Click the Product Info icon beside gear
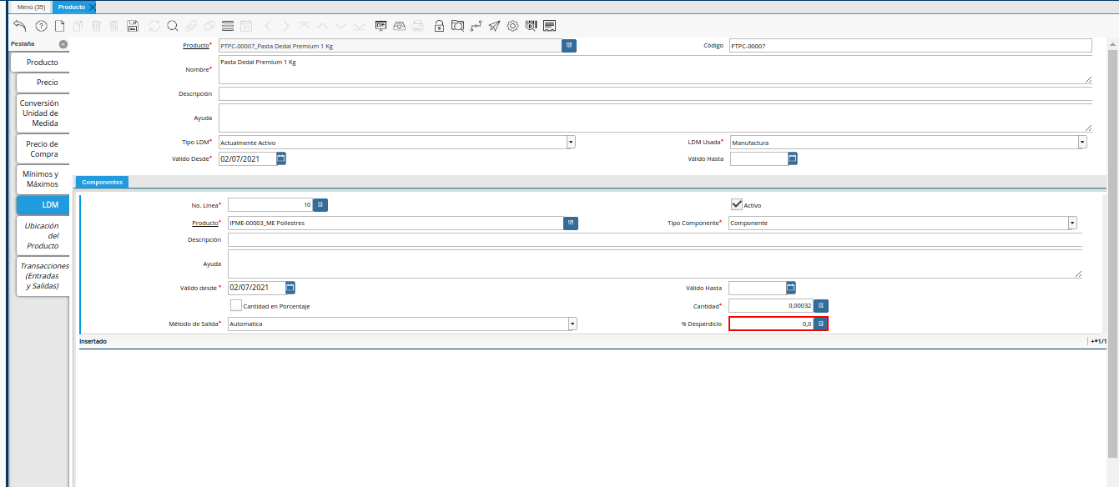 pos(531,26)
